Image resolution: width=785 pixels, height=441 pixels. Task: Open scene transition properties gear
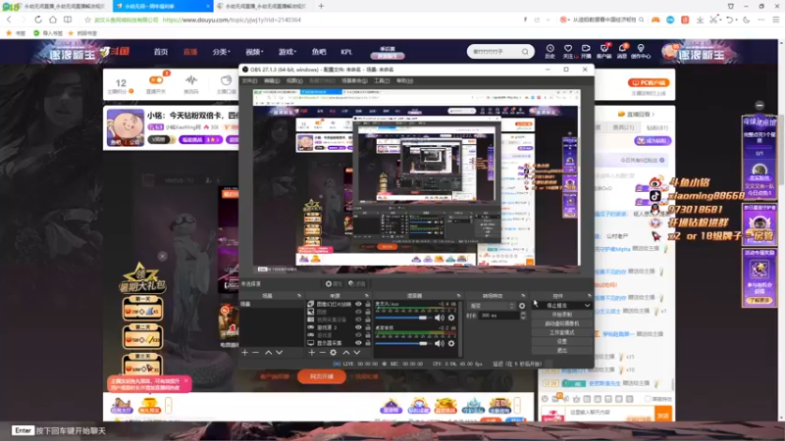(x=522, y=306)
